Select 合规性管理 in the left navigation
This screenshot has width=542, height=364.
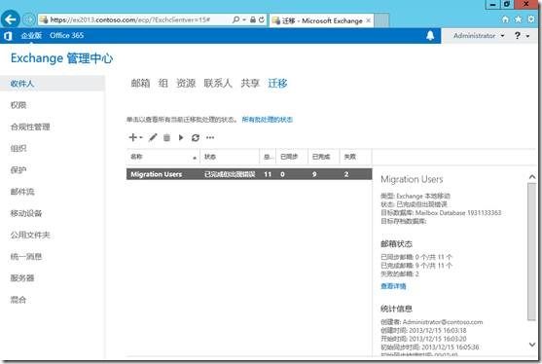coord(30,127)
